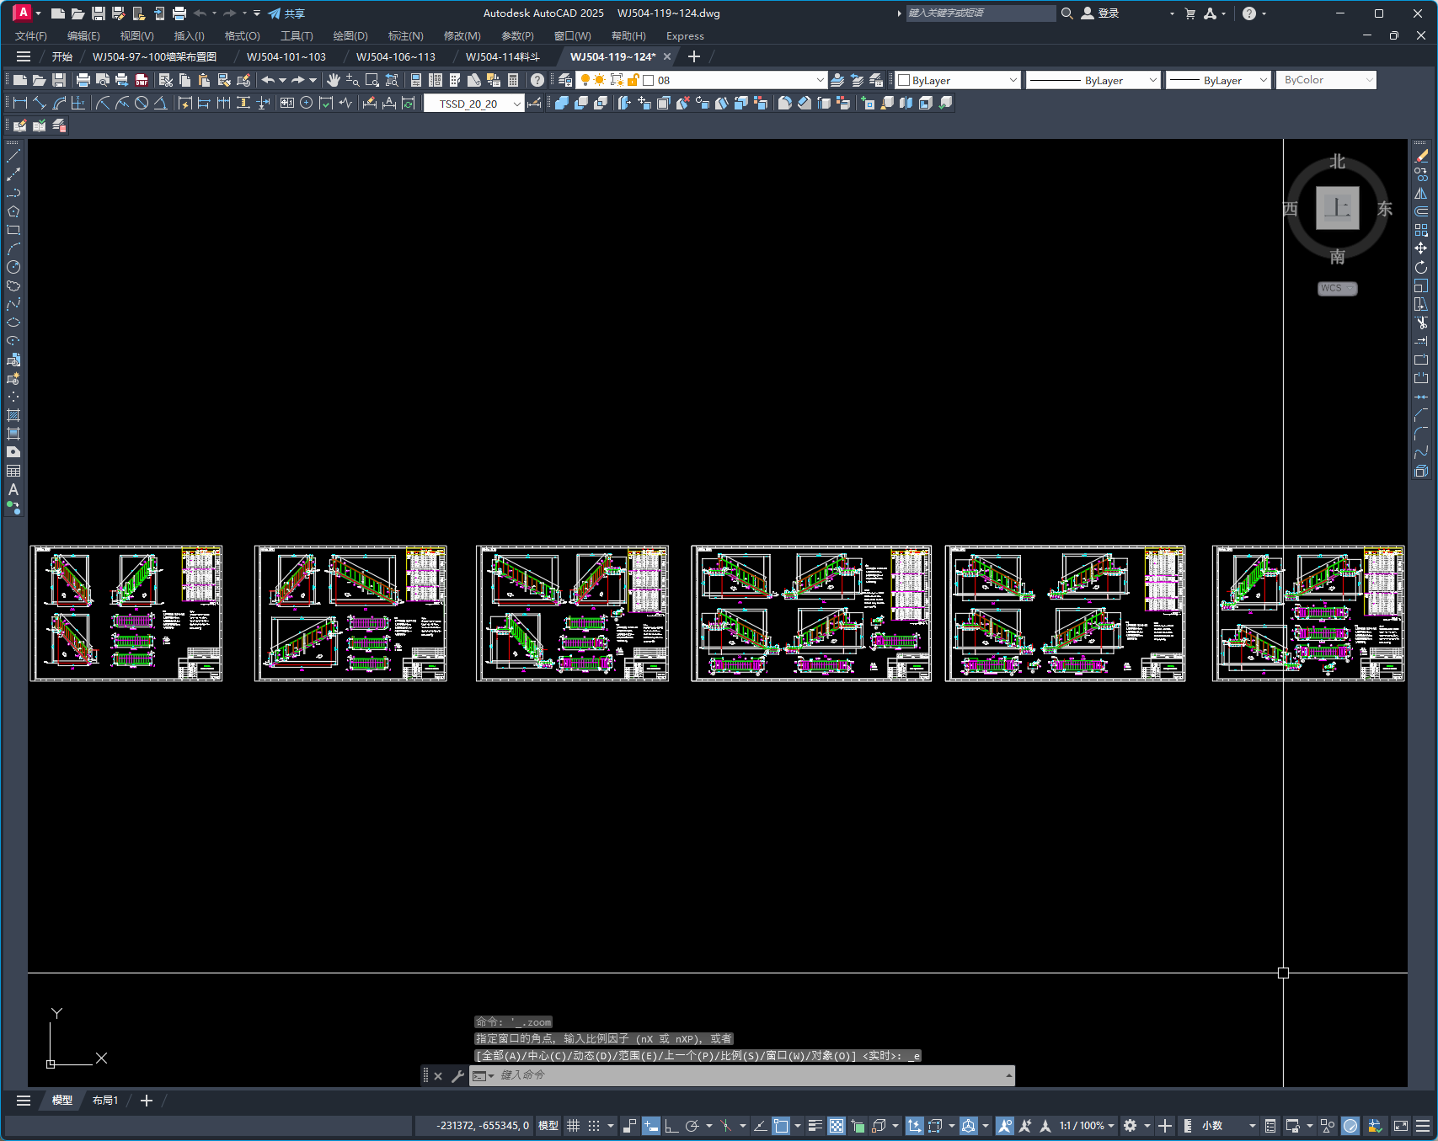Viewport: 1438px width, 1141px height.
Task: Click the ByLayer color square swatch
Action: pos(904,80)
